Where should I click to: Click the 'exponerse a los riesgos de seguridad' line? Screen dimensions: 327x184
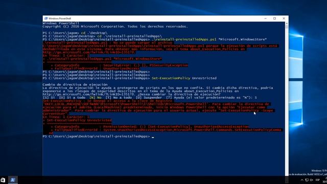coord(141,91)
